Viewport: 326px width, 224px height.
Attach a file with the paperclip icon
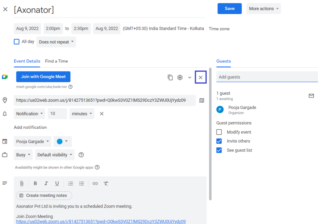(22, 183)
